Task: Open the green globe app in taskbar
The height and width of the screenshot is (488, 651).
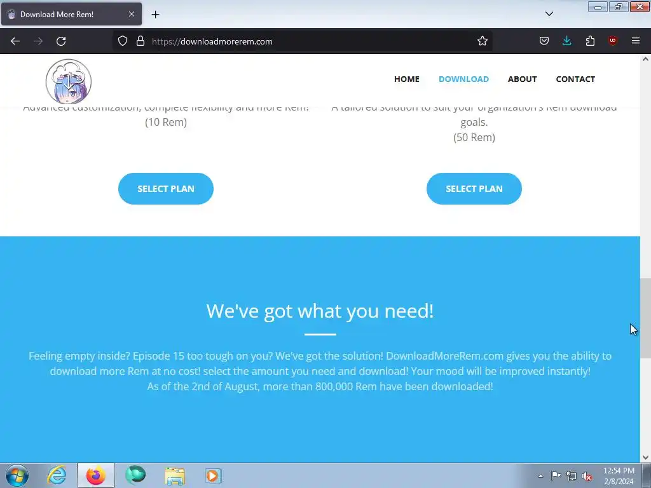Action: pos(135,475)
